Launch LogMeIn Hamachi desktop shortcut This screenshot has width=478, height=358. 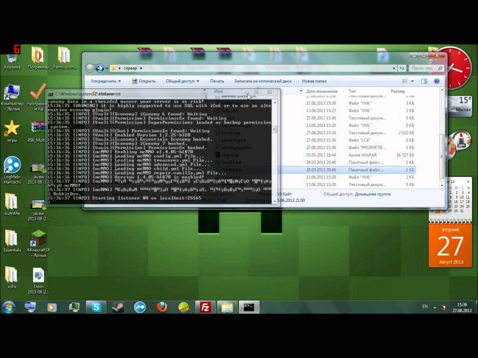pyautogui.click(x=12, y=171)
